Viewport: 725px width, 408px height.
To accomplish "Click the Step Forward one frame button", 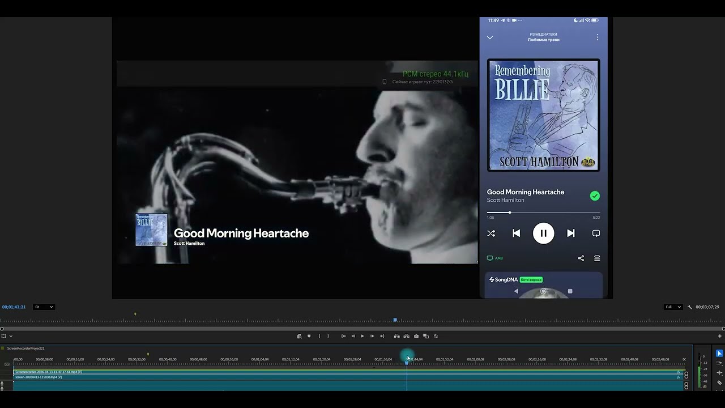I will [372, 336].
